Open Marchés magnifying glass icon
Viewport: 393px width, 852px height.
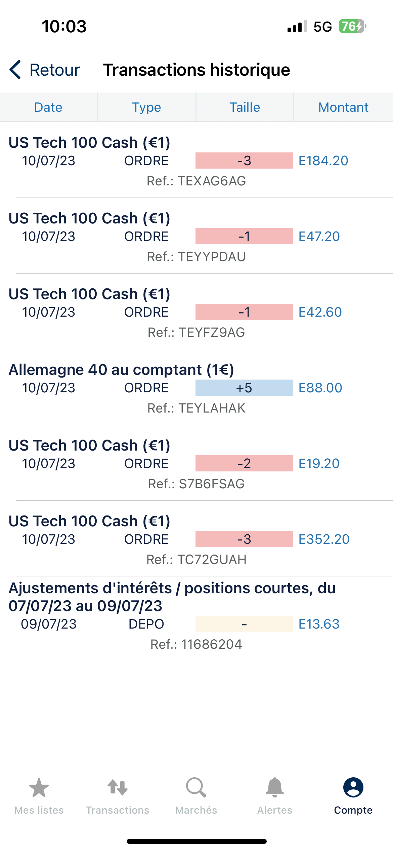tap(196, 788)
